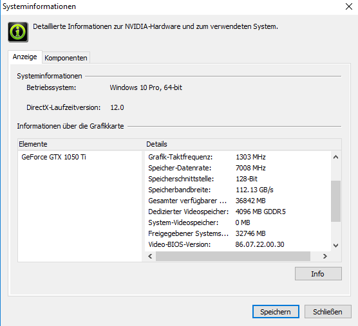Select the Dedizierter Videospeicher label
Screen dimensions: 358x326
click(x=189, y=212)
